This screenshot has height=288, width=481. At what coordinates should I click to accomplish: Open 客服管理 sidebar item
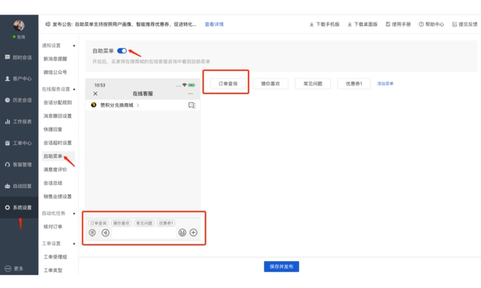(x=18, y=165)
